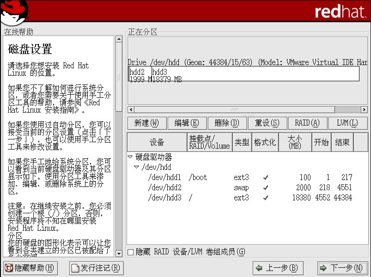371x277 pixels.
Task: Click the /boot mount point cell
Action: coord(198,177)
